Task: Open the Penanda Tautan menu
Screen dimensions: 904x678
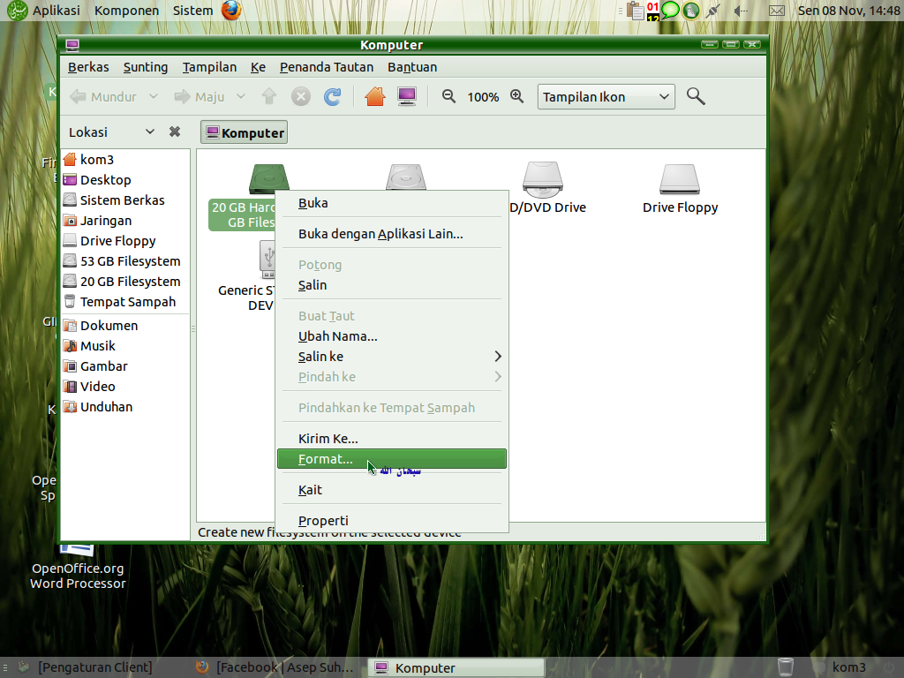Action: [x=327, y=67]
